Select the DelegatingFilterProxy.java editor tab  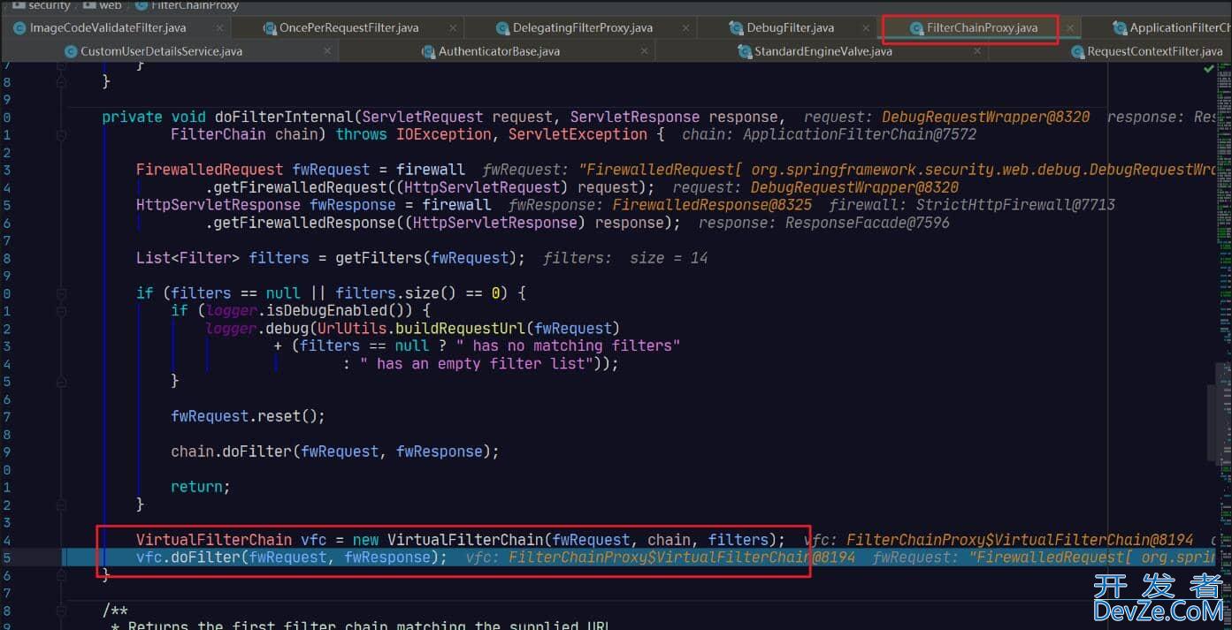pyautogui.click(x=582, y=27)
